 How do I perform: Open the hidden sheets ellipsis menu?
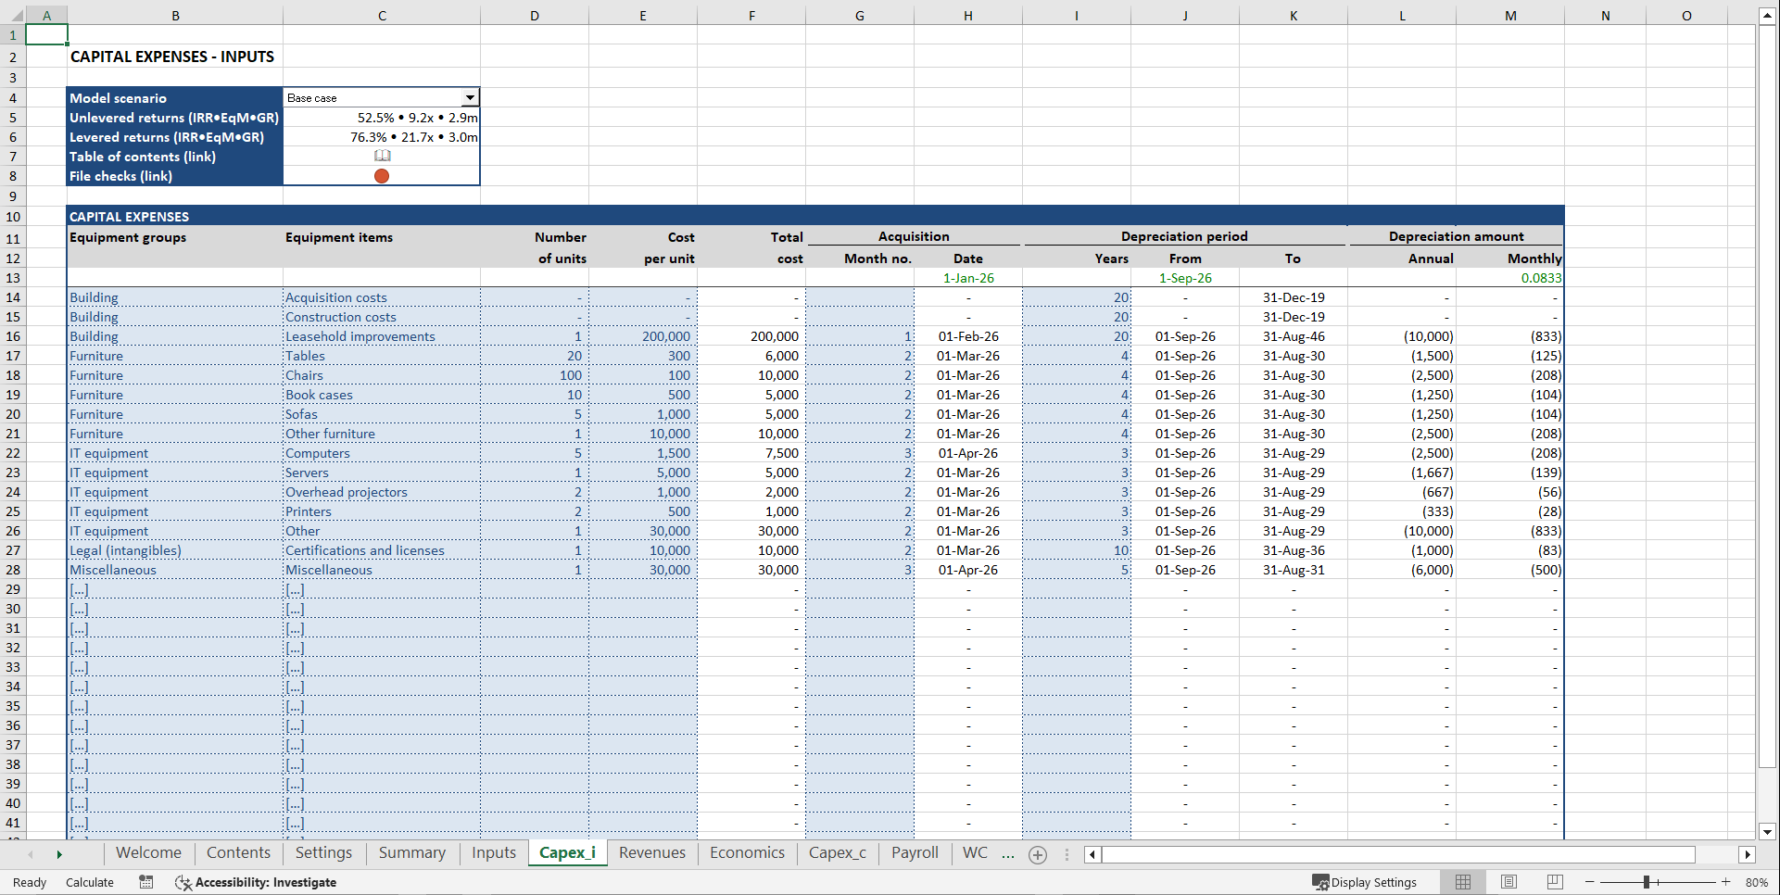tap(1008, 855)
